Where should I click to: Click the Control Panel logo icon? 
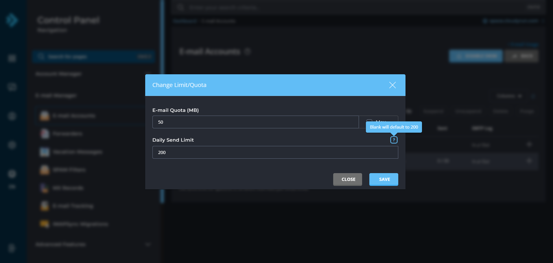pyautogui.click(x=12, y=20)
